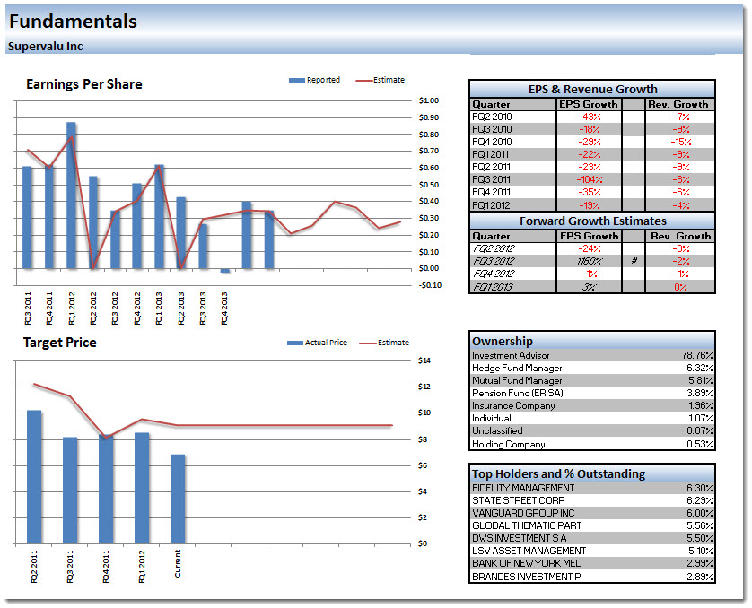752x608 pixels.
Task: Select the VANGUARD GROUP INC holder row
Action: pos(592,513)
